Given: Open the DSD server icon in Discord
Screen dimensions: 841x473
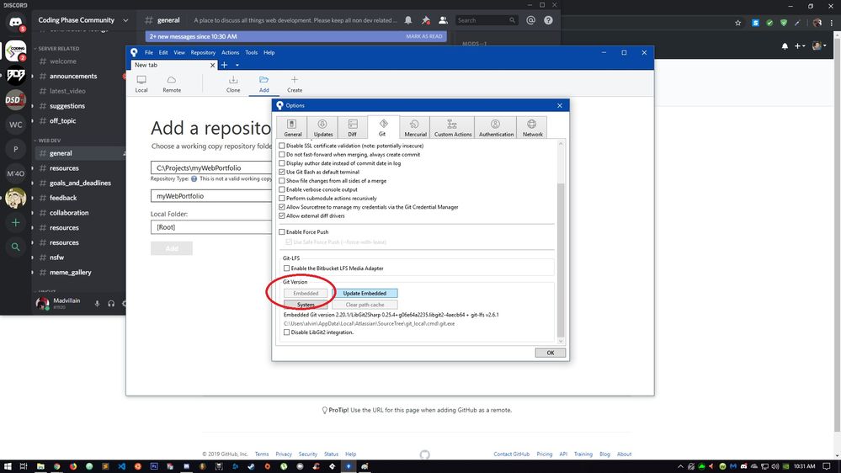Looking at the screenshot, I should pos(15,100).
